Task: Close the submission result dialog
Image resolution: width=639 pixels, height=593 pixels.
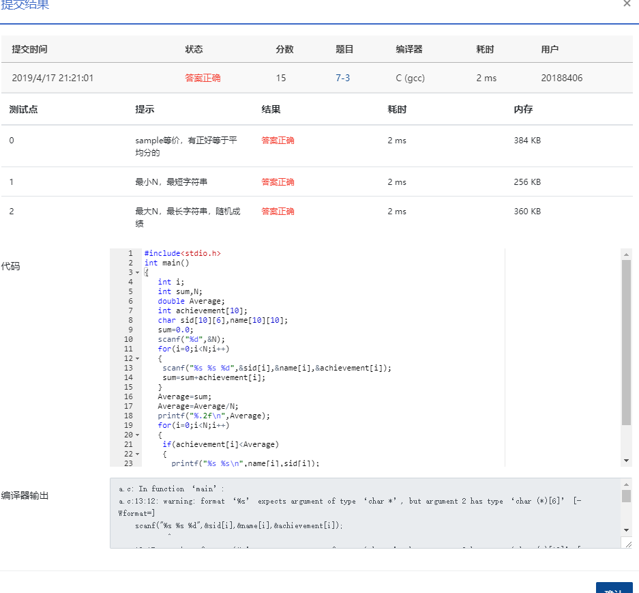Action: (627, 3)
